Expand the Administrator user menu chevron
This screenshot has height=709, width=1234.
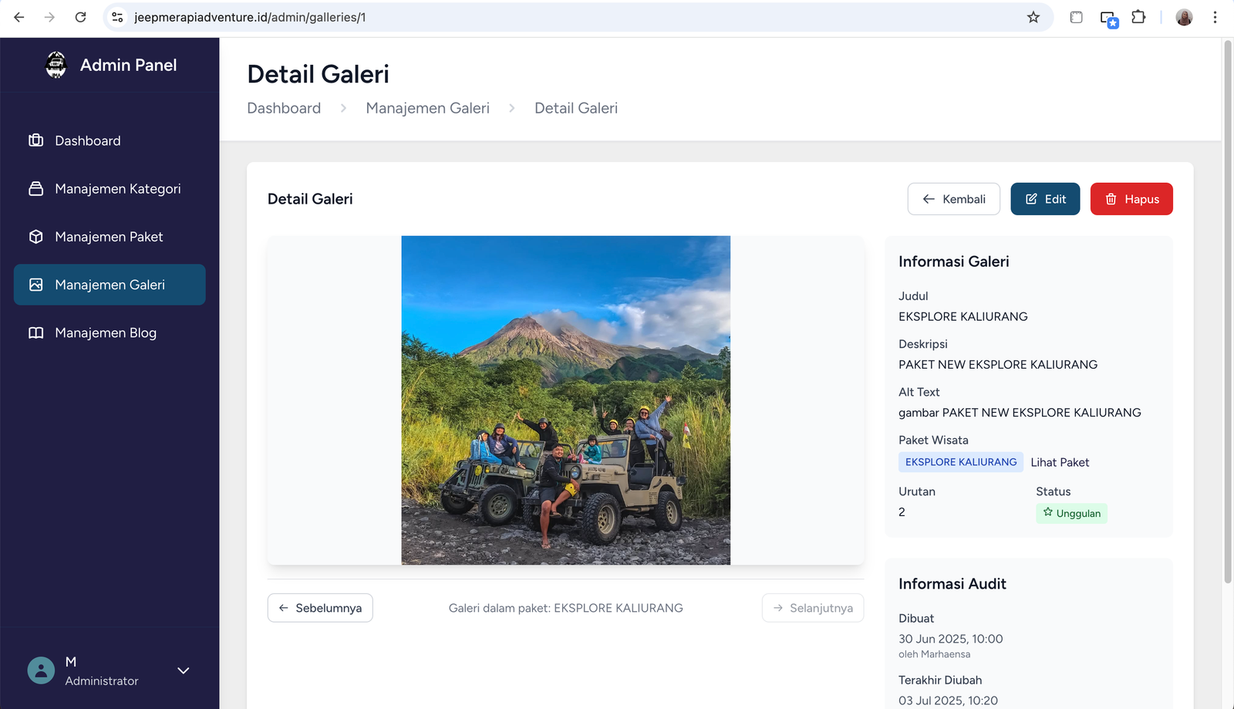[184, 670]
